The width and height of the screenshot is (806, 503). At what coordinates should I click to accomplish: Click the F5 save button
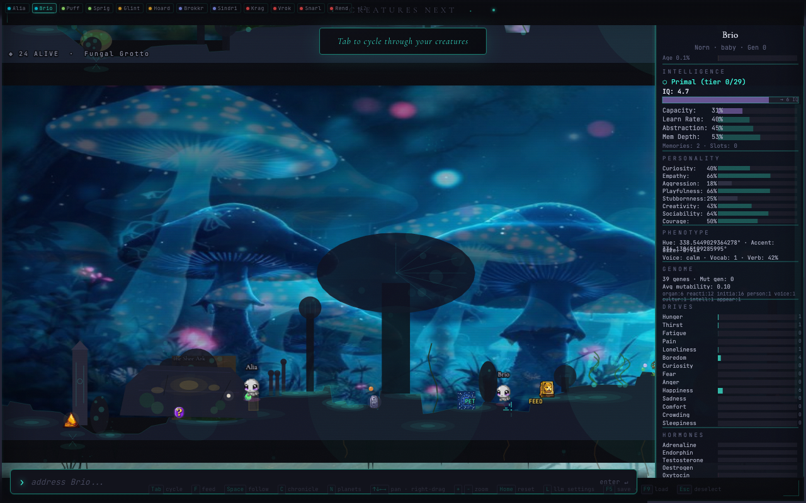617,489
